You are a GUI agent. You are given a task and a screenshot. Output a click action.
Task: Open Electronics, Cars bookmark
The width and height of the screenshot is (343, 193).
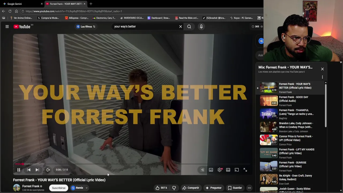[104, 18]
